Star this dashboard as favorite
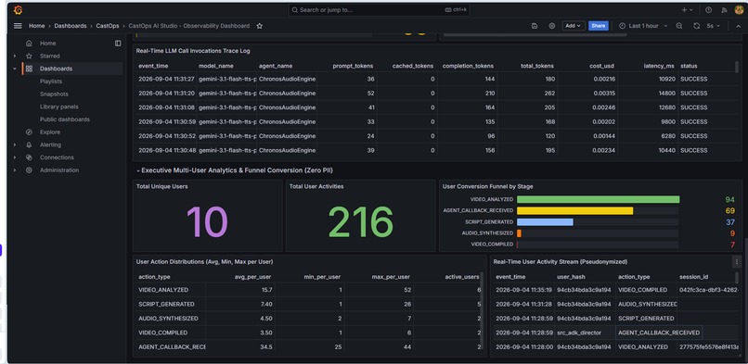The width and height of the screenshot is (748, 364). [260, 26]
